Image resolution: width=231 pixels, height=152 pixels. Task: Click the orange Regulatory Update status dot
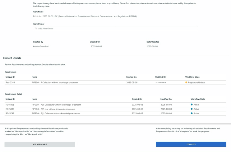coord(186,83)
